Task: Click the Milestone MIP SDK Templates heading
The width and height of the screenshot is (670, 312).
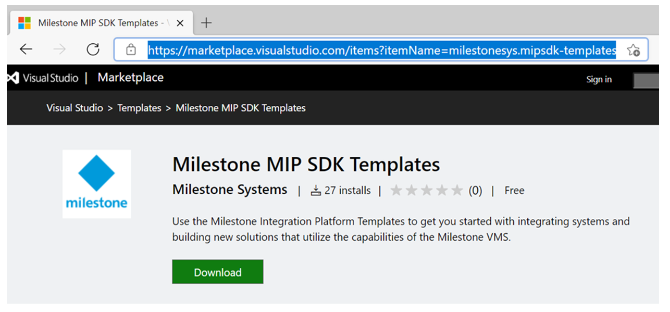Action: point(306,165)
